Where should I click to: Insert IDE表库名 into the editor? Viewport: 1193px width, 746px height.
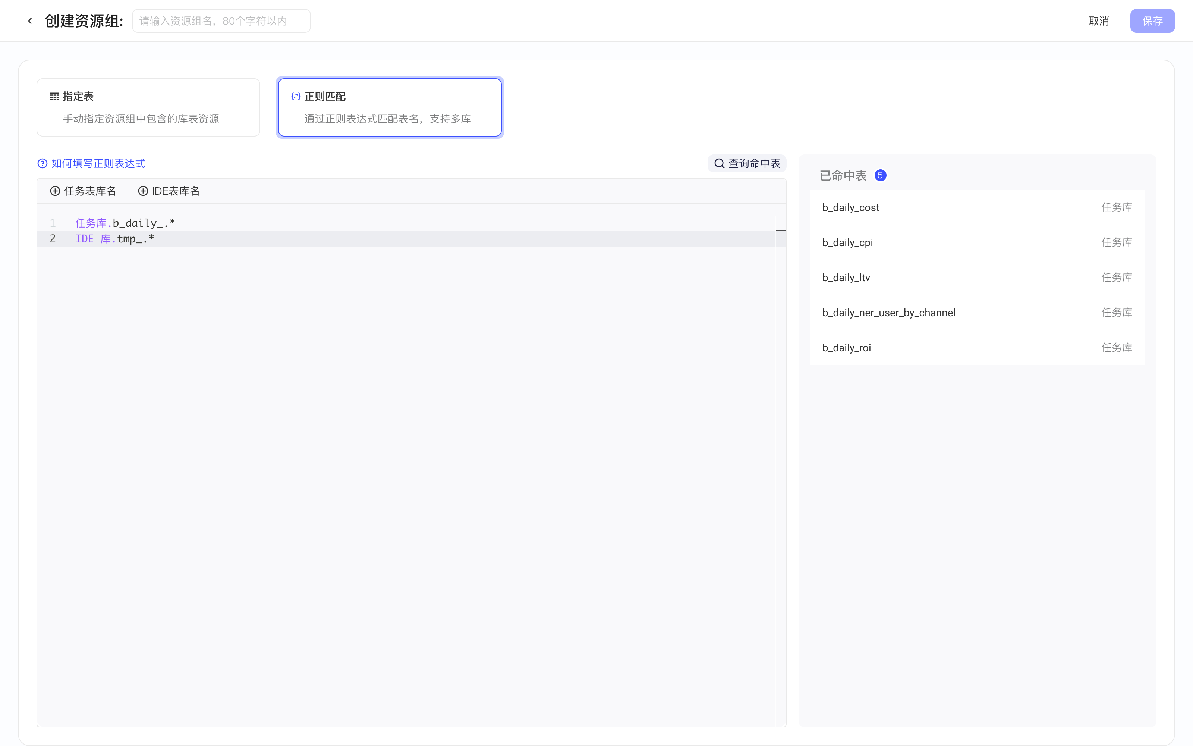[169, 191]
